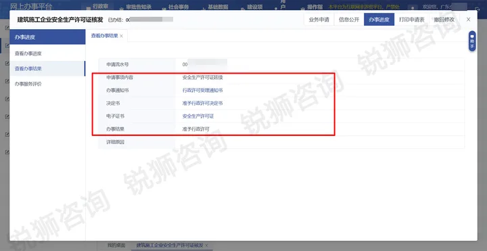487x251 pixels.
Task: Open 行政审 menu in top navigation
Action: [x=101, y=6]
